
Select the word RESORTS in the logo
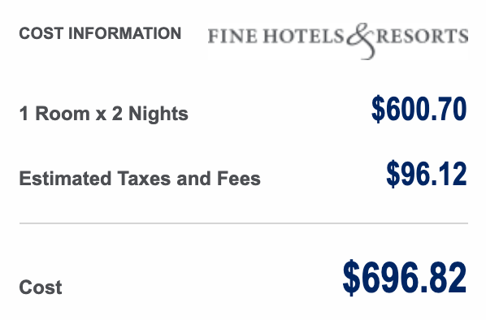pyautogui.click(x=422, y=36)
